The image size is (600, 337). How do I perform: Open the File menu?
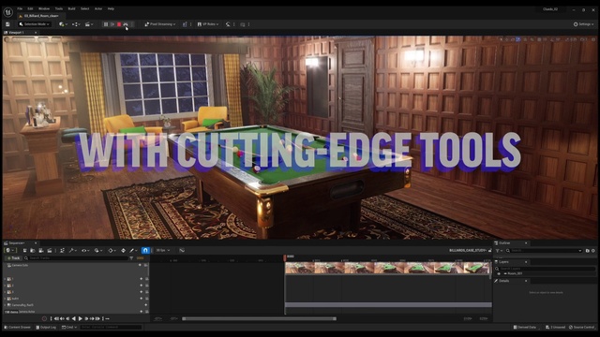(x=20, y=8)
